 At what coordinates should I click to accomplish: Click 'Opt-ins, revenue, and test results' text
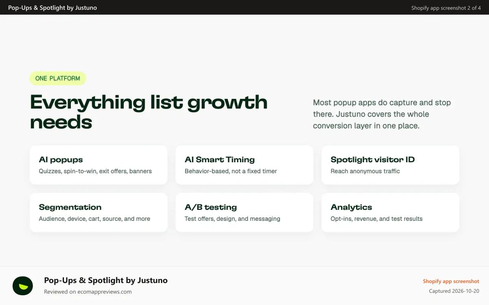tap(377, 219)
